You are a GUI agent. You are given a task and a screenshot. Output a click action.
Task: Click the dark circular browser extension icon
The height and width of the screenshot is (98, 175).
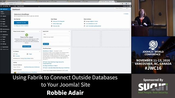(126, 4)
